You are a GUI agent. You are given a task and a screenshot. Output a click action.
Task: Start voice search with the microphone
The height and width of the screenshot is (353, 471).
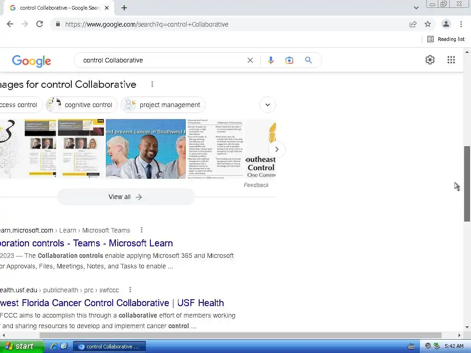tap(270, 60)
